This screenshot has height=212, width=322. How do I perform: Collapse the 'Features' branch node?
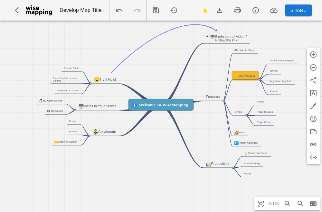[224, 101]
